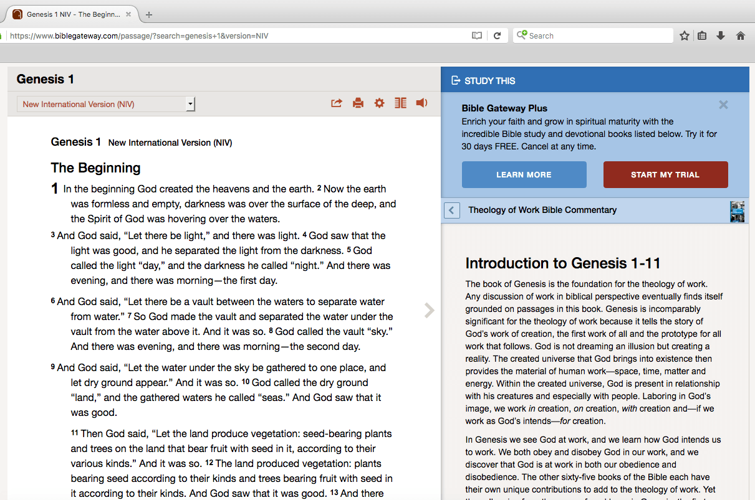Click the share passage icon
755x500 pixels.
337,103
